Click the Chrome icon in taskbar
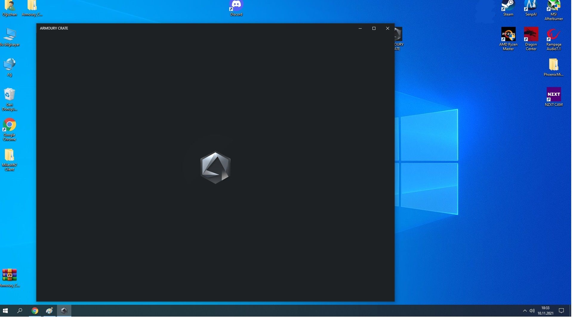This screenshot has height=322, width=573. [35, 311]
